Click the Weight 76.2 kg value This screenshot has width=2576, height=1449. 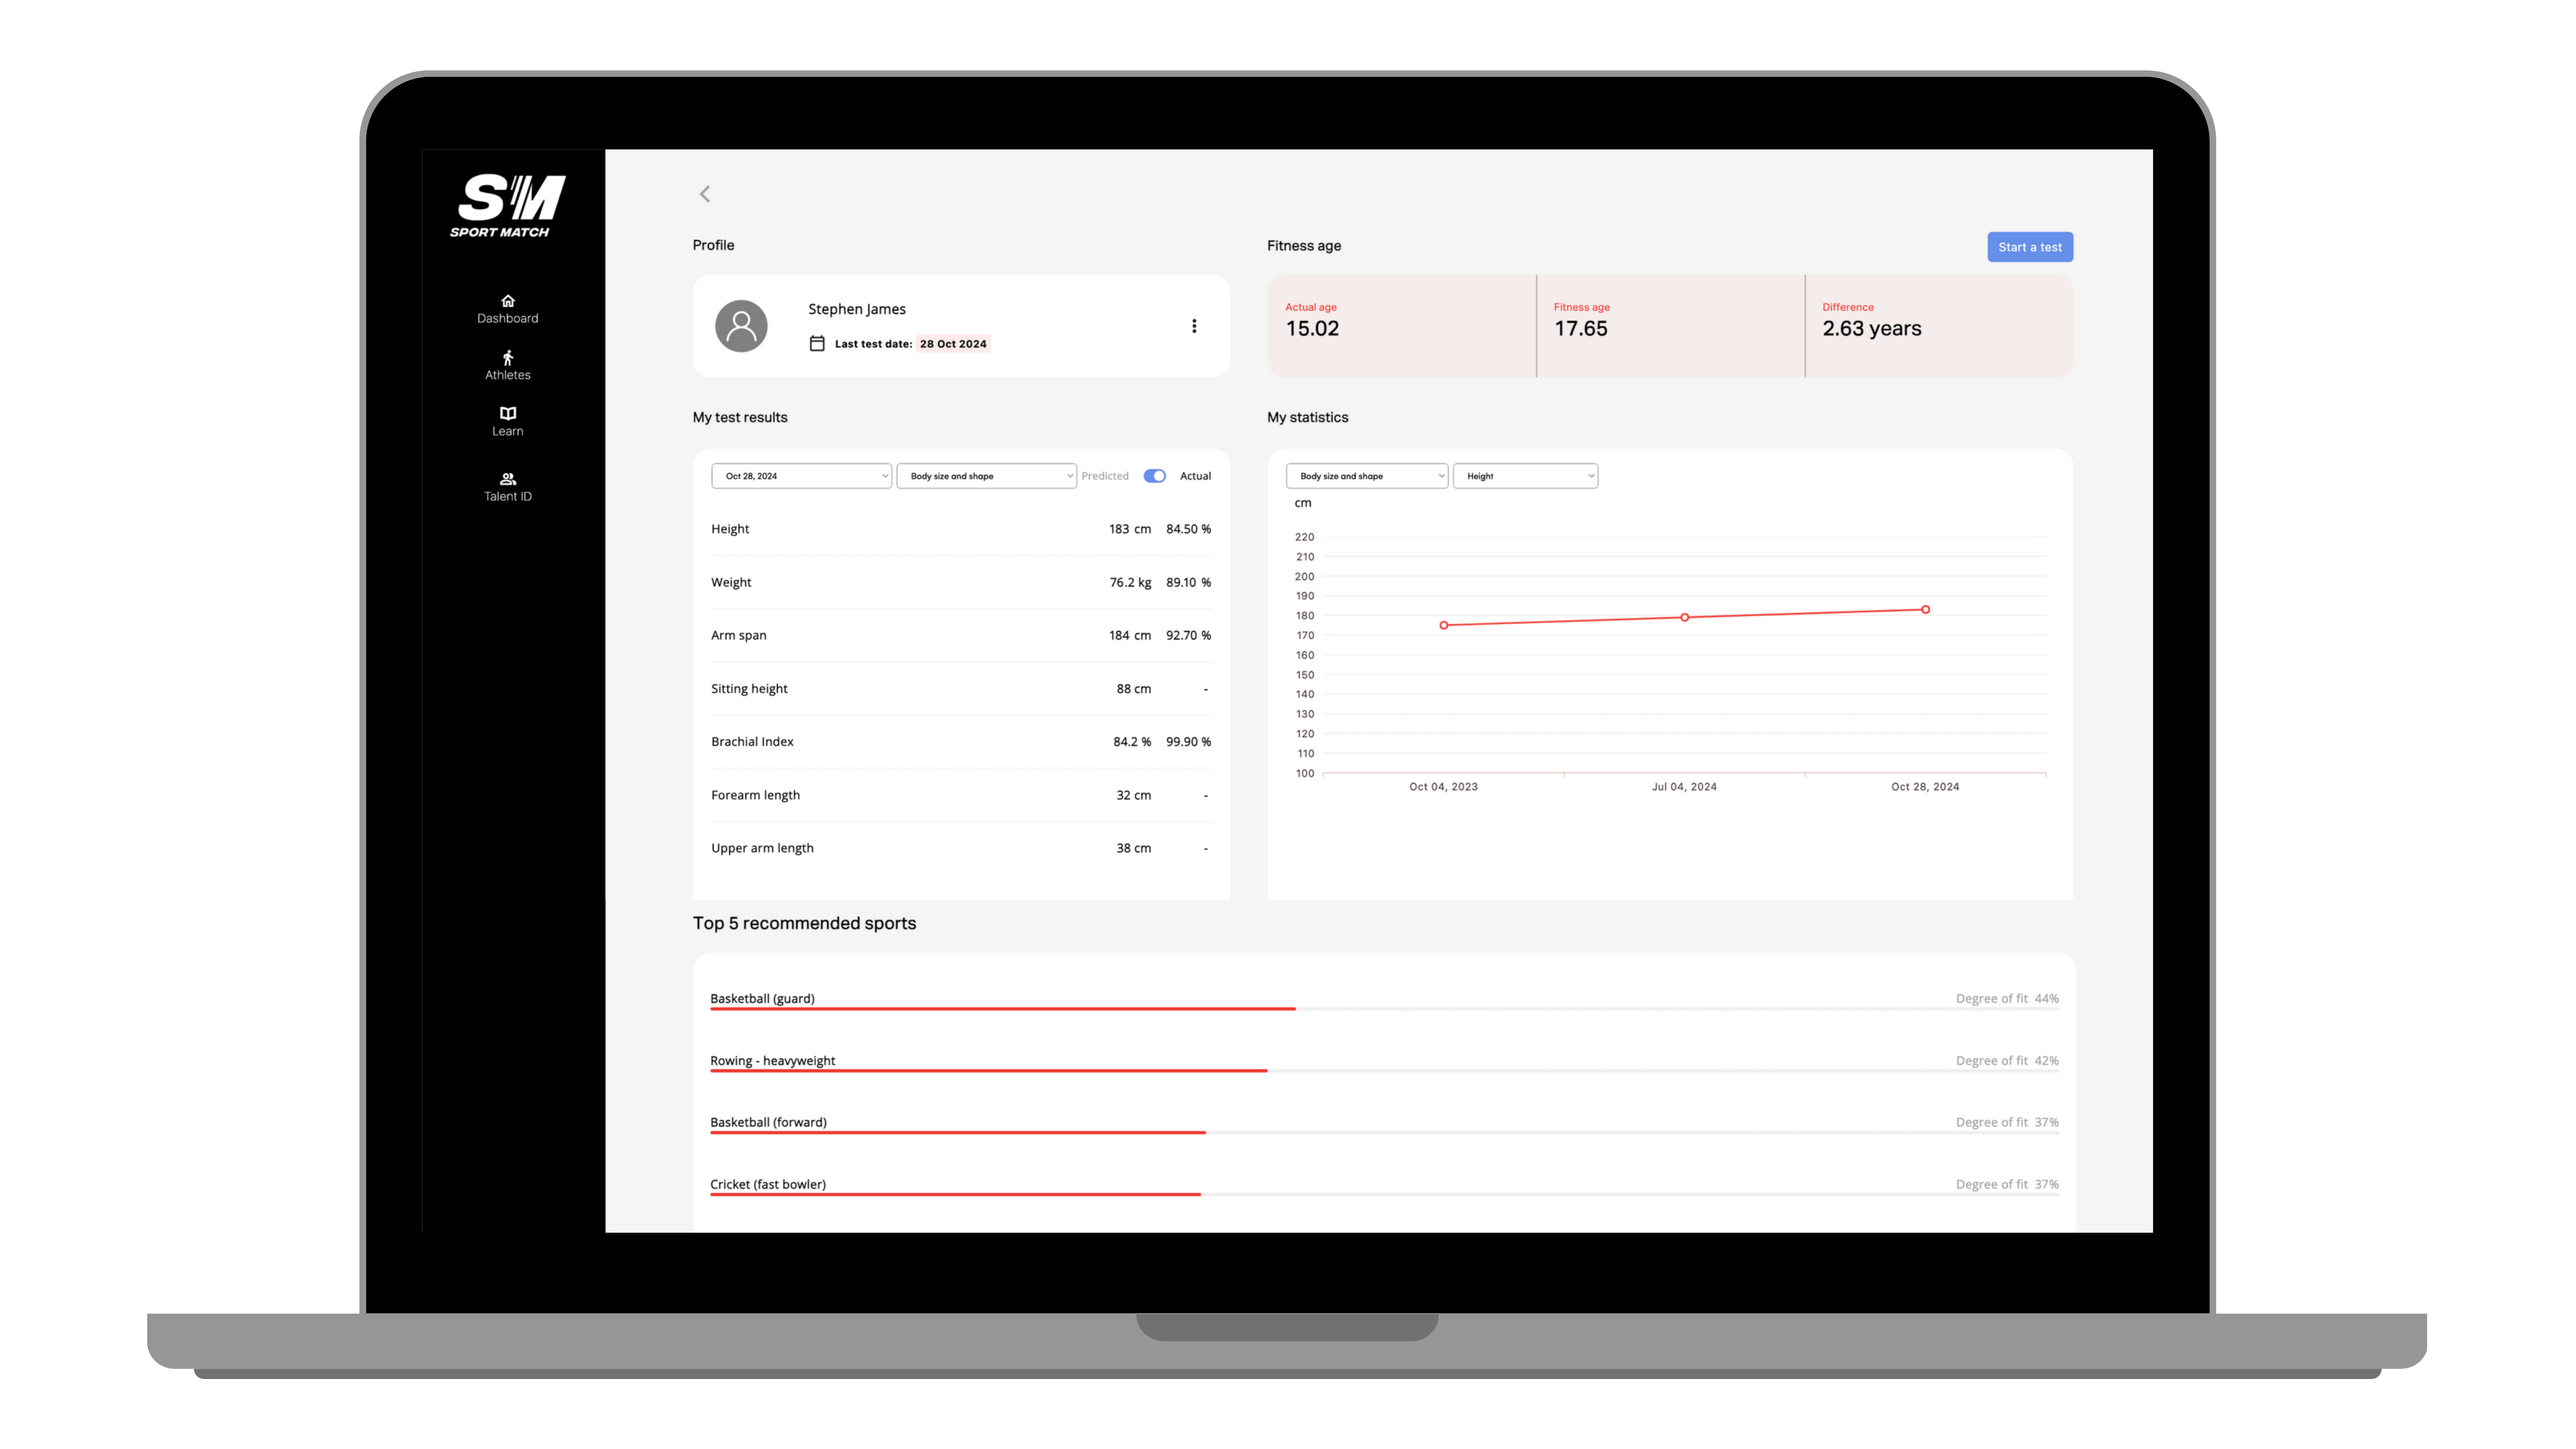[1130, 582]
